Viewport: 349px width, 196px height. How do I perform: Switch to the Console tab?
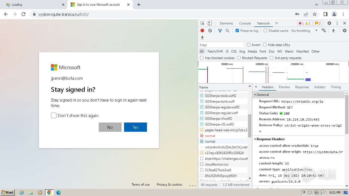tap(245, 23)
